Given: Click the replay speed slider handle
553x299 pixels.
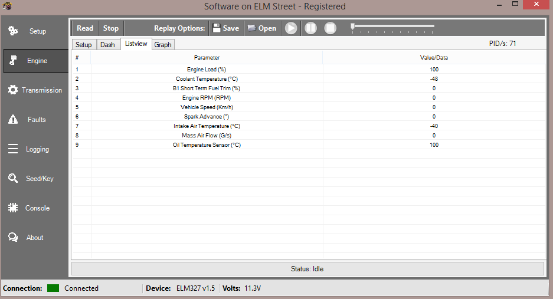Looking at the screenshot, I should click(352, 27).
